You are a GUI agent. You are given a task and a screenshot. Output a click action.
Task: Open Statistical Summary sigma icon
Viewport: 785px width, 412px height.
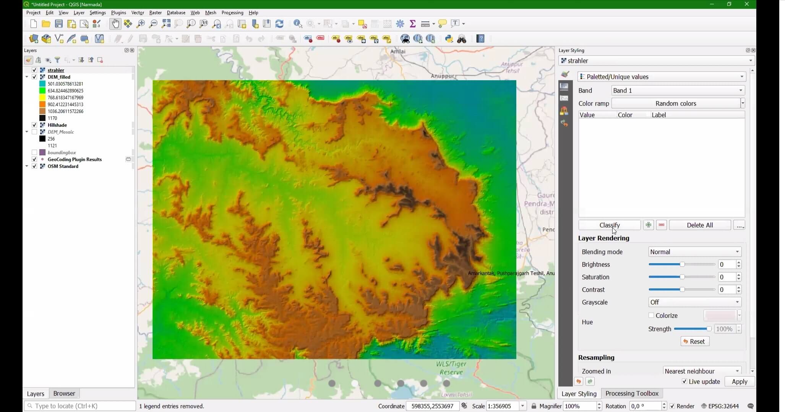tap(413, 24)
